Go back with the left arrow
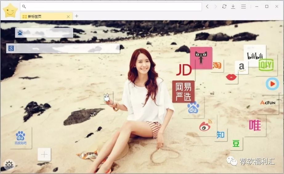 click(207, 6)
